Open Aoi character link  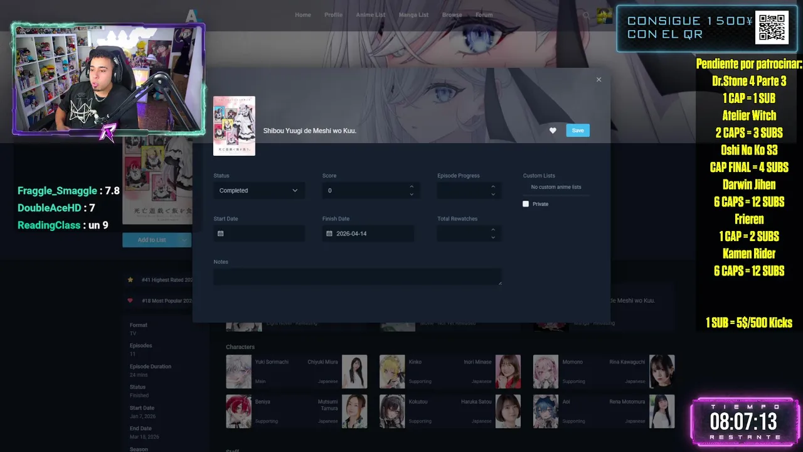(x=566, y=402)
